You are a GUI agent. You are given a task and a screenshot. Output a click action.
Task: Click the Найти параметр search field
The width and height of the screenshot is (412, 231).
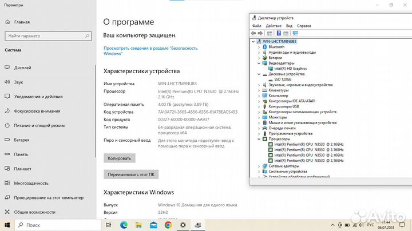[48, 36]
